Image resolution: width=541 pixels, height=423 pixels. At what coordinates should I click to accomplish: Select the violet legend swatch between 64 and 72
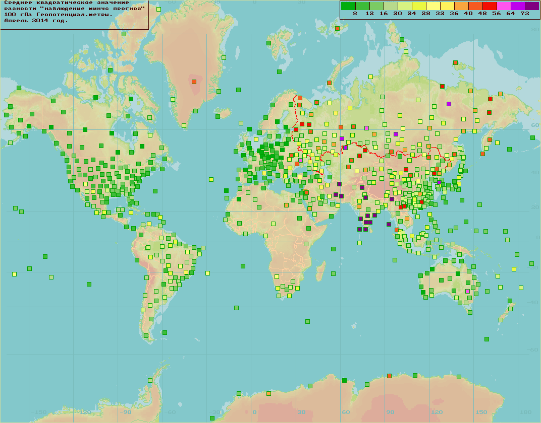(518, 6)
